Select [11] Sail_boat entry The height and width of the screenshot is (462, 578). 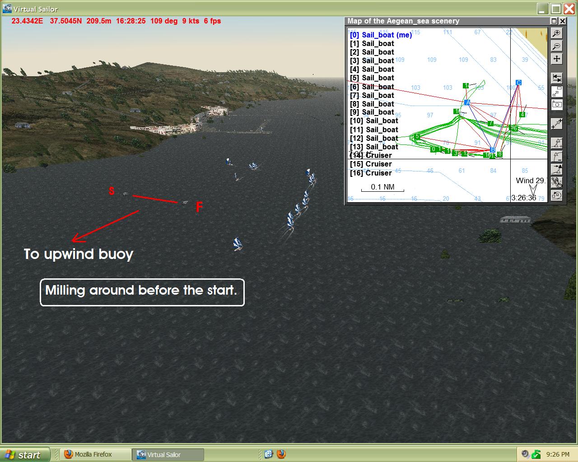point(374,129)
